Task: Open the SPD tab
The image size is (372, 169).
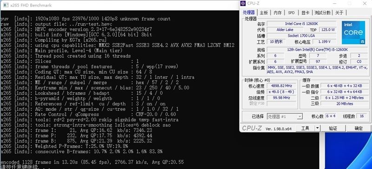Action: (292, 13)
